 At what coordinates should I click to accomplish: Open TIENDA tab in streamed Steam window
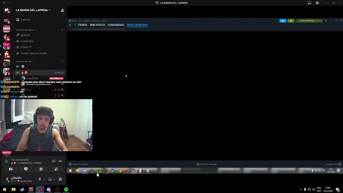click(83, 25)
